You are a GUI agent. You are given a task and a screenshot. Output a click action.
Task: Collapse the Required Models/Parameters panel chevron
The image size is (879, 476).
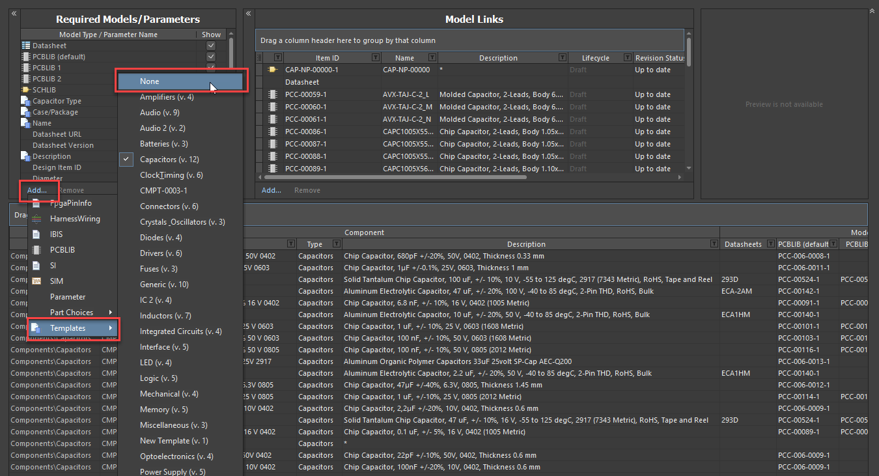14,13
